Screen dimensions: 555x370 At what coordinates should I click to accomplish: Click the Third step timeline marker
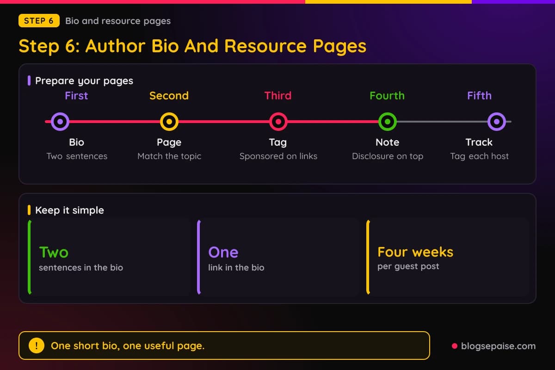(x=278, y=122)
